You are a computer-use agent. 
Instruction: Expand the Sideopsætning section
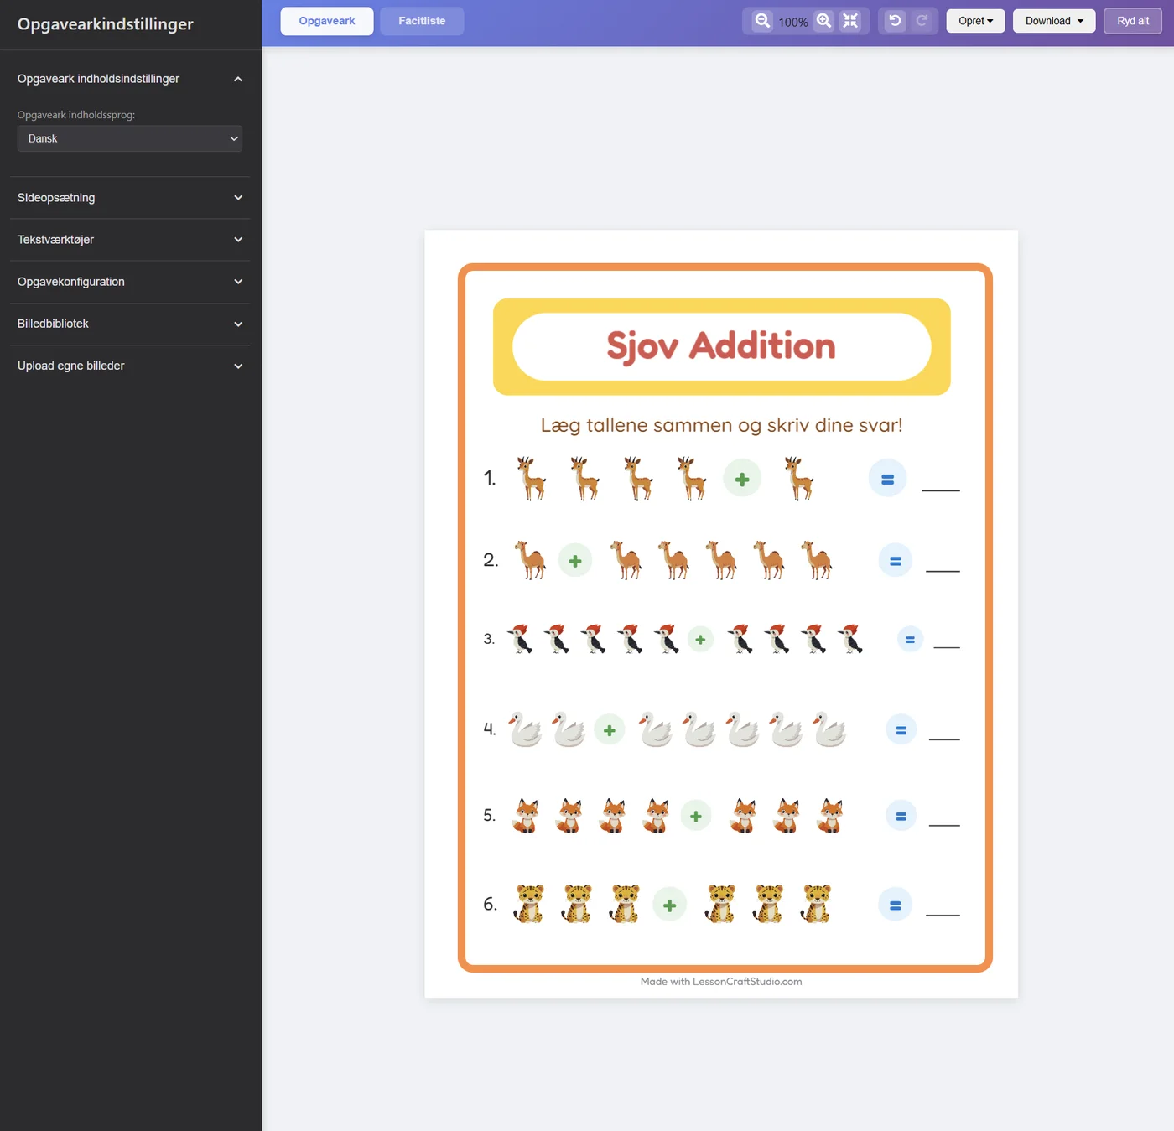pos(130,198)
